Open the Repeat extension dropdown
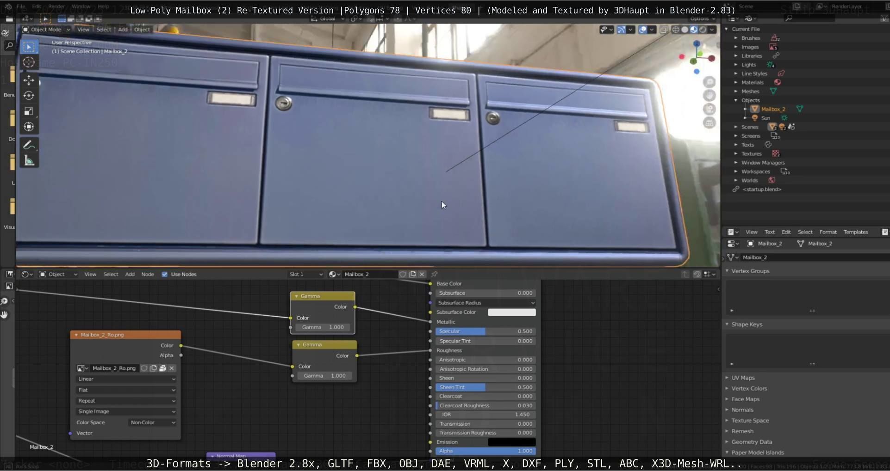890x471 pixels. (126, 401)
